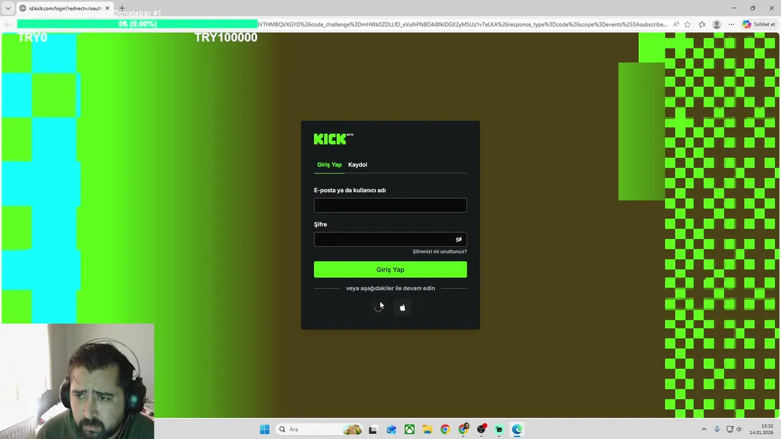Click the Kick logo in login form
This screenshot has width=781, height=439.
pos(333,139)
